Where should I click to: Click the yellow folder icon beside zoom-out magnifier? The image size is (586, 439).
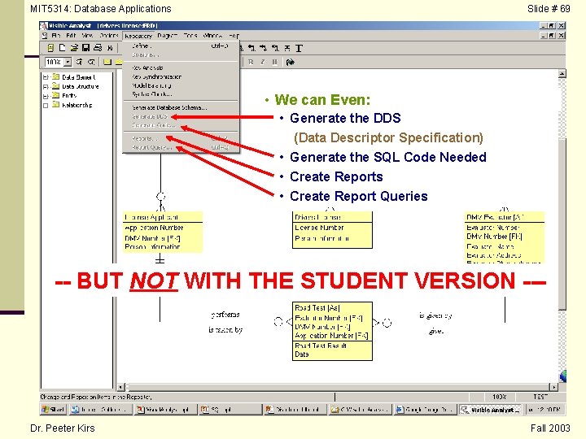pyautogui.click(x=107, y=62)
